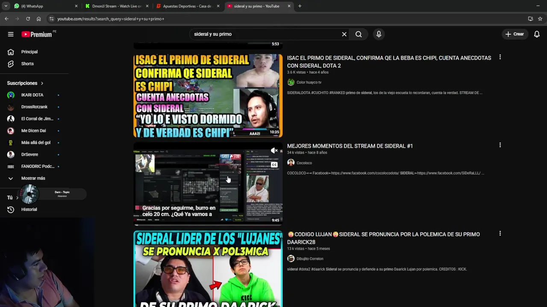
Task: Open video title ISAC EL PRIMO DE SIDERAL
Action: 389,62
